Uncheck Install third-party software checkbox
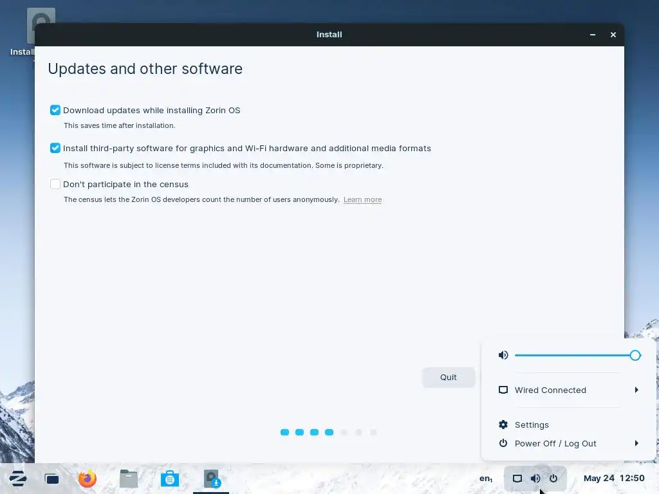The height and width of the screenshot is (494, 659). [x=55, y=148]
